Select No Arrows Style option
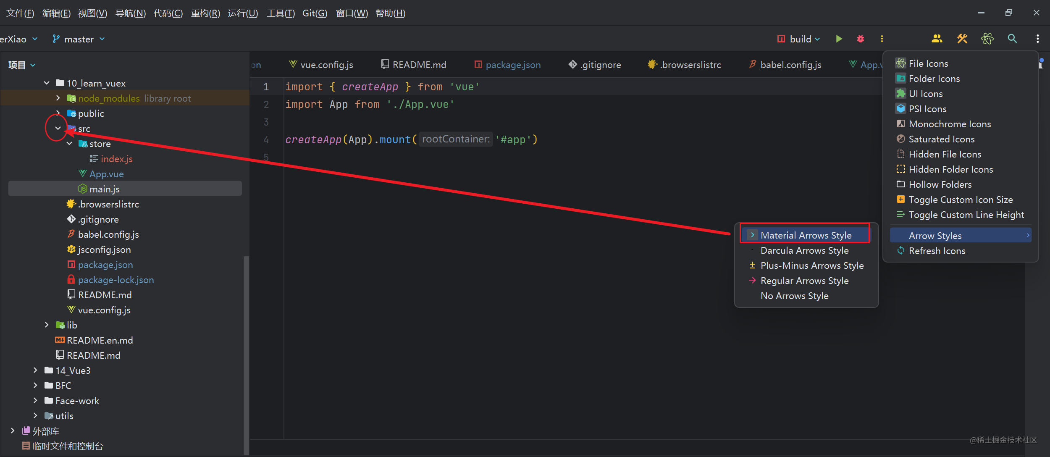 [x=794, y=296]
